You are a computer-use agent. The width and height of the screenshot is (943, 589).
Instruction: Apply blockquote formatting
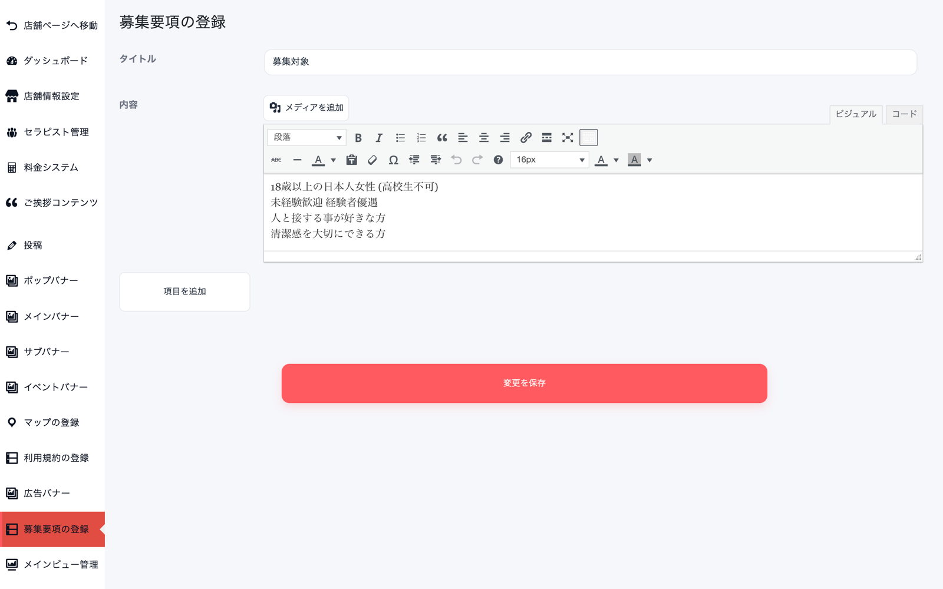point(442,138)
